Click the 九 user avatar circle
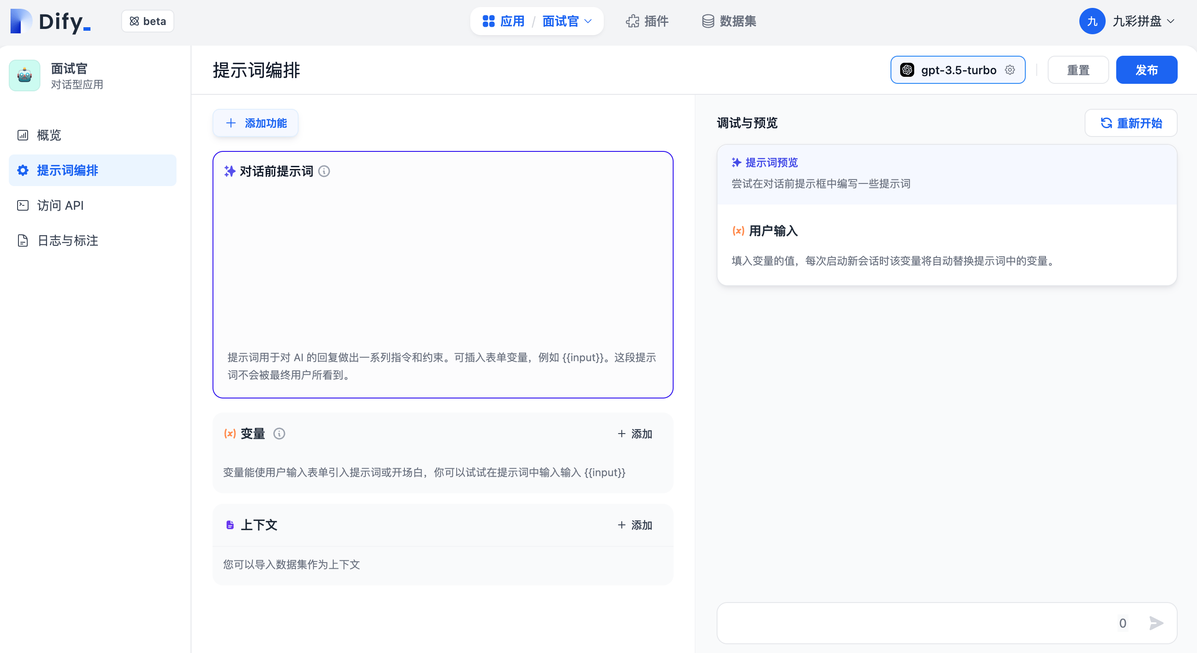This screenshot has height=653, width=1197. [x=1092, y=22]
